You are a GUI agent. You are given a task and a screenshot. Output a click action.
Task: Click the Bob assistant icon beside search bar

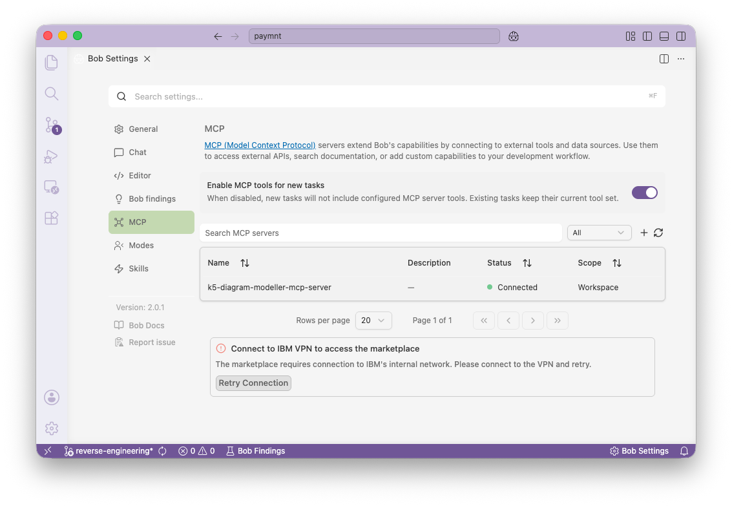coord(514,36)
